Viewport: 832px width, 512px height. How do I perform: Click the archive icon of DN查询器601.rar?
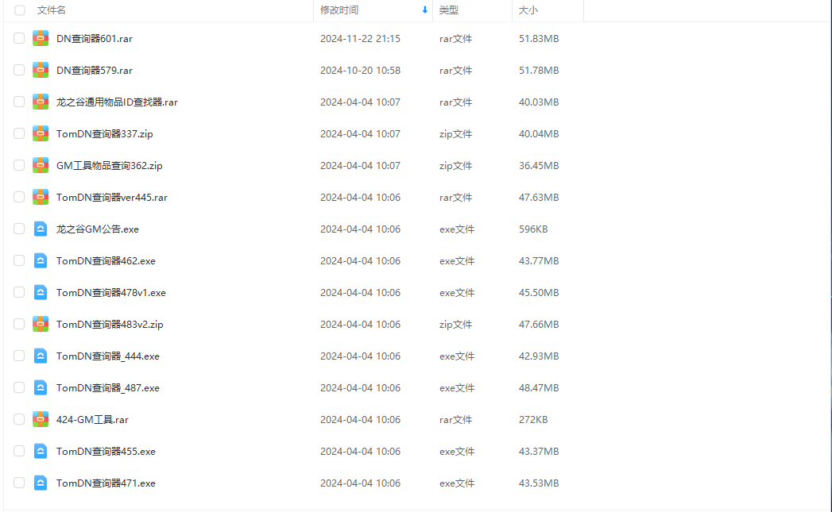pyautogui.click(x=41, y=38)
